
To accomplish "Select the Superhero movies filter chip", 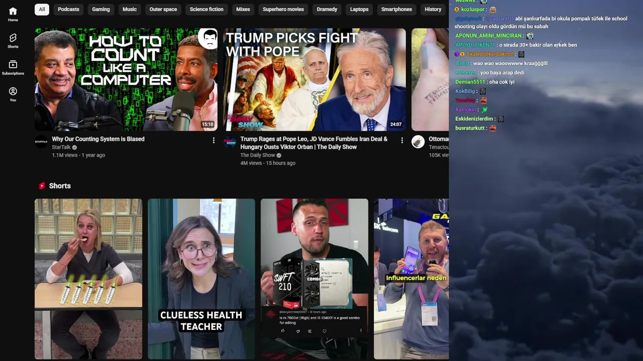I will click(283, 9).
